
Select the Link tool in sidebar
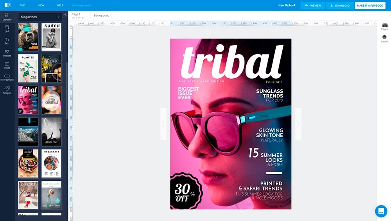coord(7,29)
